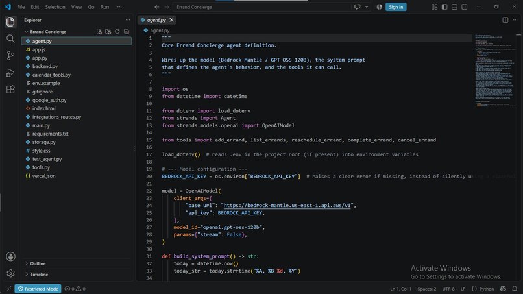The height and width of the screenshot is (294, 523).
Task: Open the Source Control view
Action: (x=10, y=55)
